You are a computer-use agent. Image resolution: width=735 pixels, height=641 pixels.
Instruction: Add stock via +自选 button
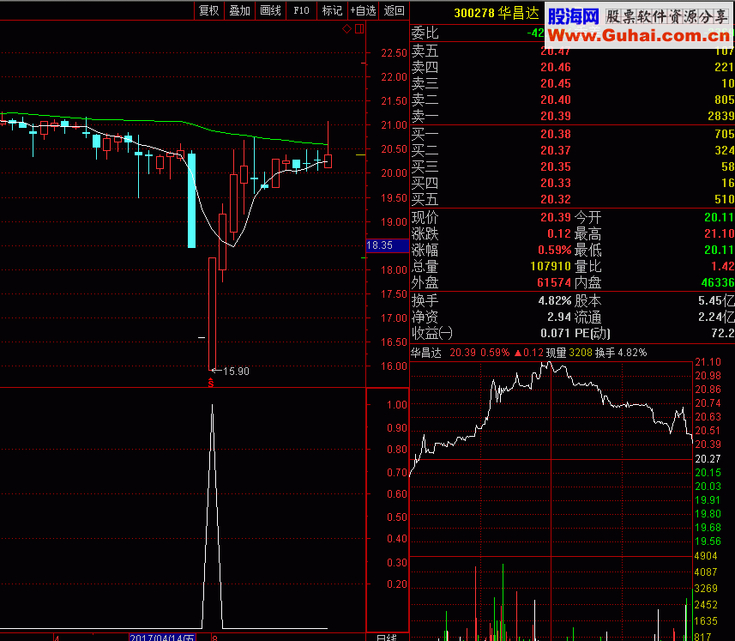pos(364,10)
